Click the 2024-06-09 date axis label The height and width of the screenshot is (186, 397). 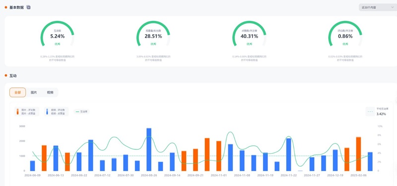click(32, 175)
